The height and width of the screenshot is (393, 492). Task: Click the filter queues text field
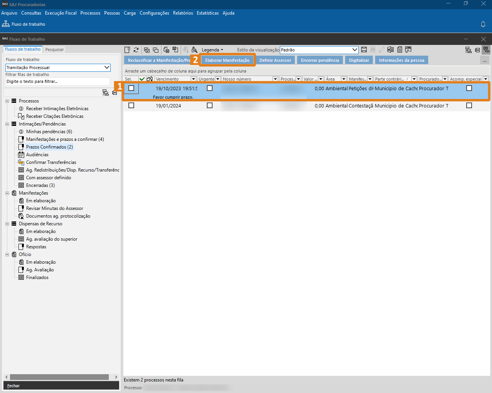57,81
